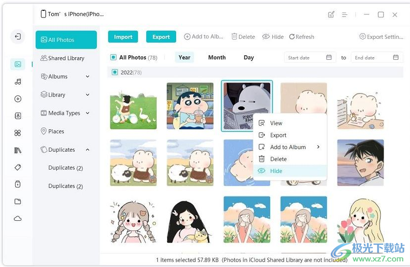Select Delete in the context menu
The width and height of the screenshot is (410, 267).
[x=290, y=159]
